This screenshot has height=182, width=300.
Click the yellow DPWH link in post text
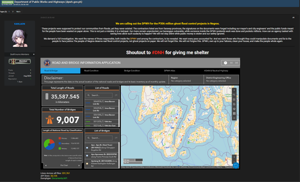133,39
